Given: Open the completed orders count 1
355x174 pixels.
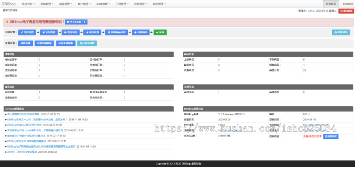Looking at the screenshot, I should click(39, 70).
